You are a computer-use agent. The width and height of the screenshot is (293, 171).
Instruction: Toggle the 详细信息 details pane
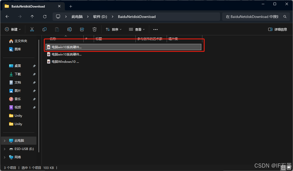[277, 29]
